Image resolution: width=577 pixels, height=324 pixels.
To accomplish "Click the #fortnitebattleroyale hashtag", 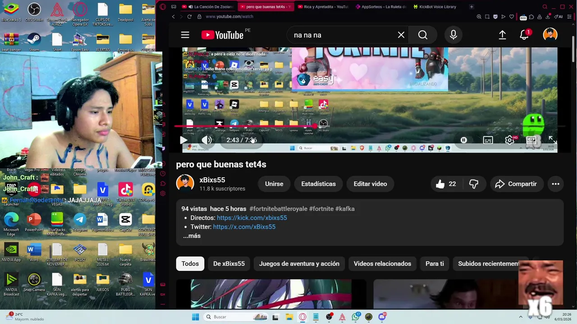I will click(x=278, y=209).
